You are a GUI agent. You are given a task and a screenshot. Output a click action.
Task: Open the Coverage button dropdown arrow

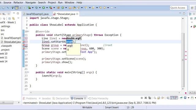click(x=33, y=8)
